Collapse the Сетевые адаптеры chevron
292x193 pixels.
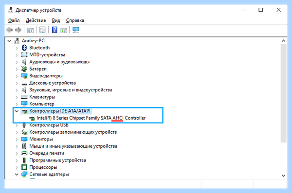[17, 175]
